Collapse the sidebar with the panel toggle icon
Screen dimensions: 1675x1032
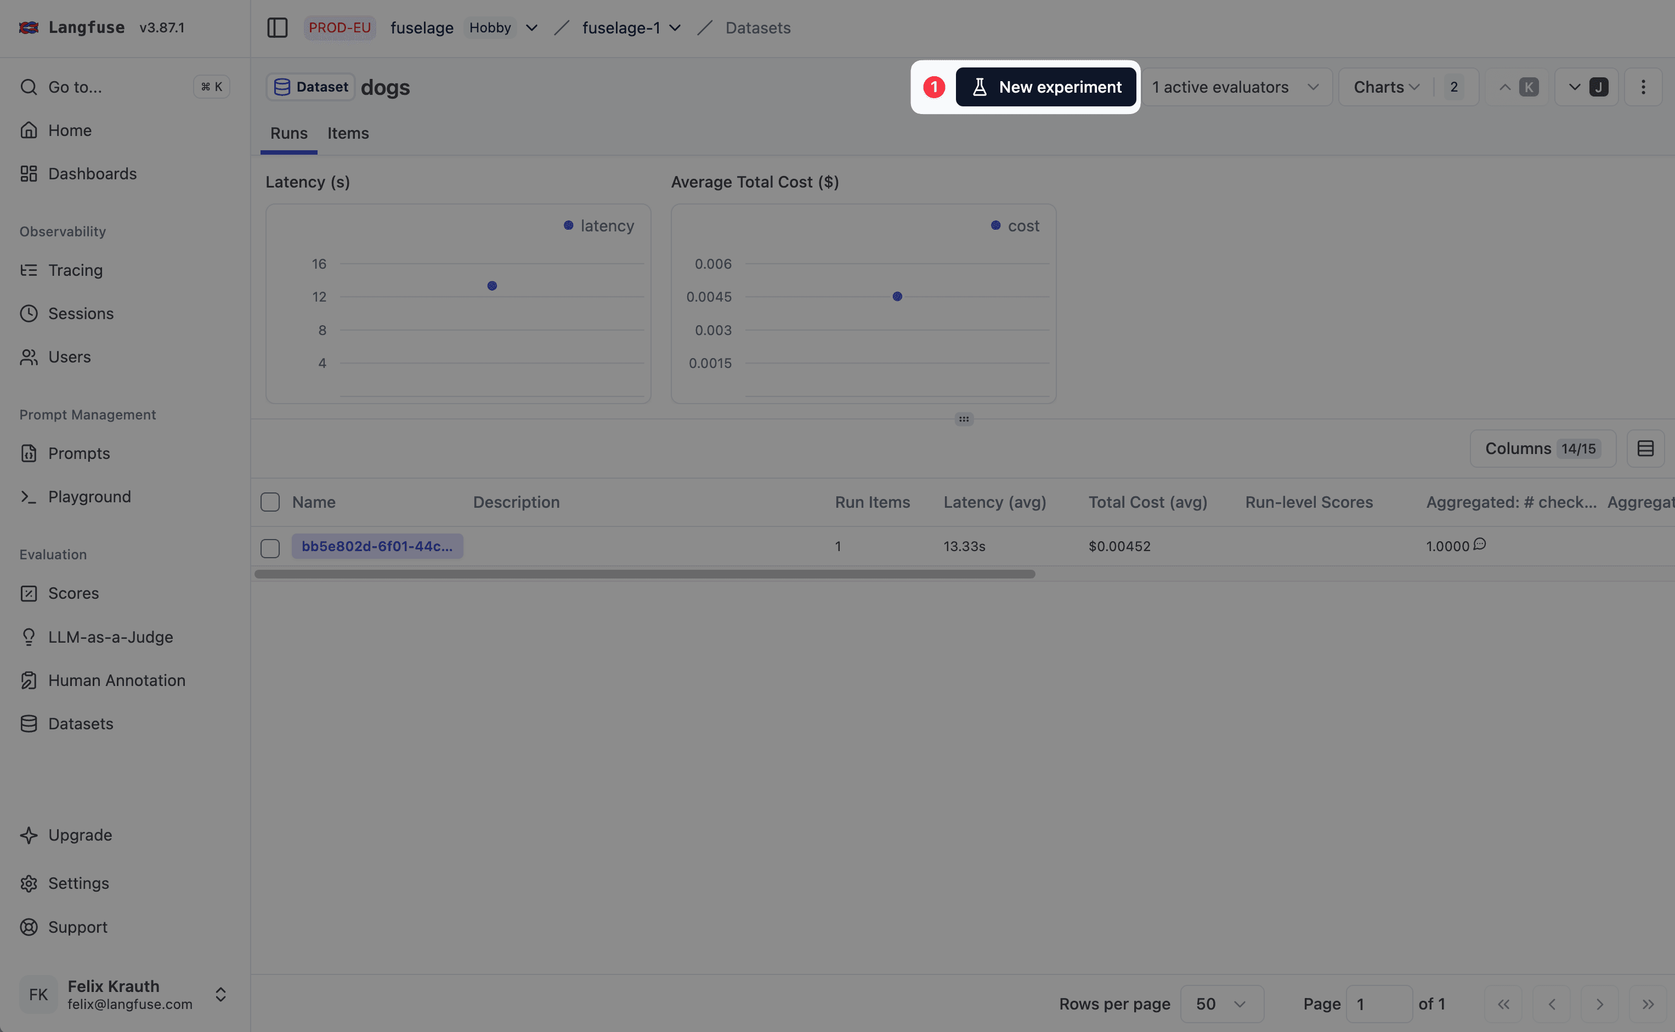(278, 27)
